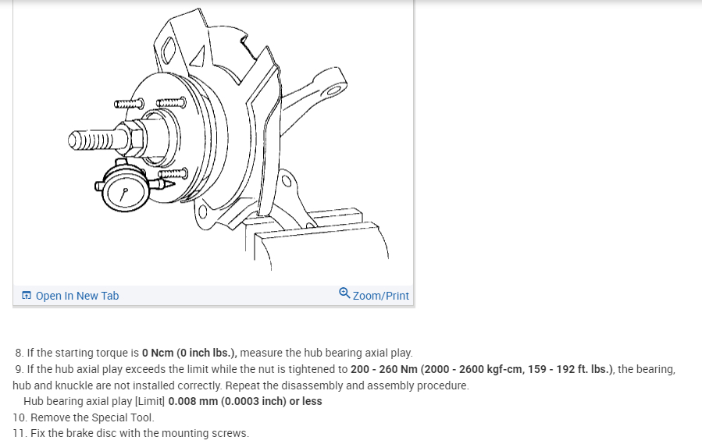Click the "0.008 mm (0.0003 inch) or less" limit

tap(245, 401)
